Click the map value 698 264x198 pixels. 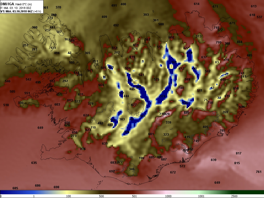[56, 187]
